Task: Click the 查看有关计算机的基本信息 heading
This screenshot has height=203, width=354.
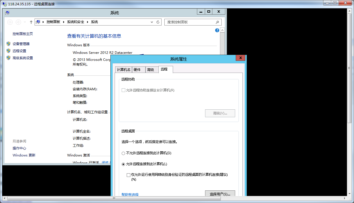Action: 94,36
